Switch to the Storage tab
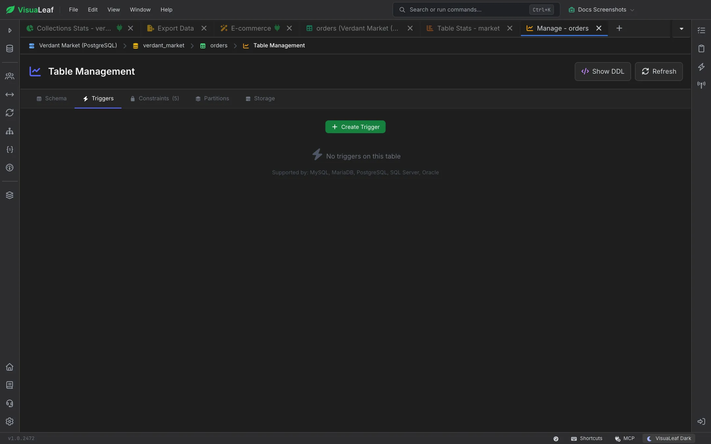 [260, 98]
